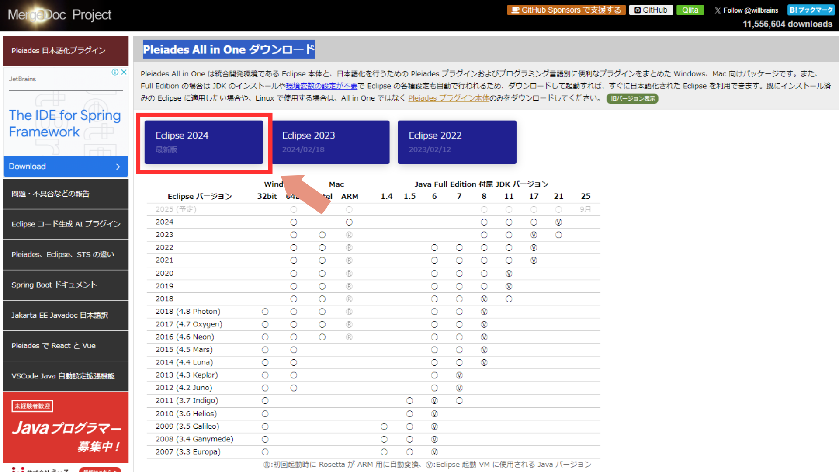The image size is (839, 472).
Task: Select the Eclipse 2023 version card
Action: point(331,142)
